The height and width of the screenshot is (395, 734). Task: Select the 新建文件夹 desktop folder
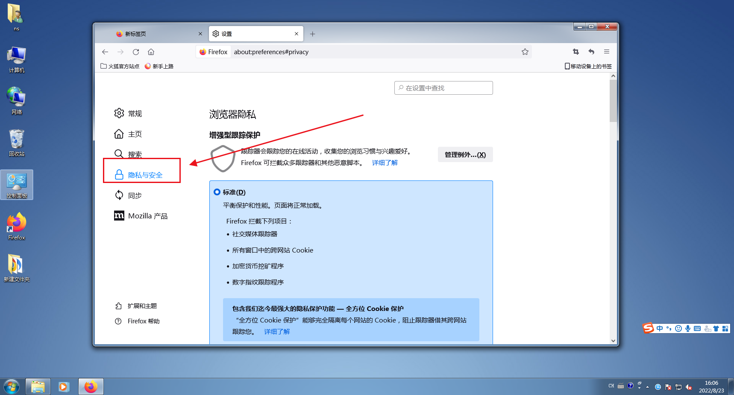coord(17,268)
